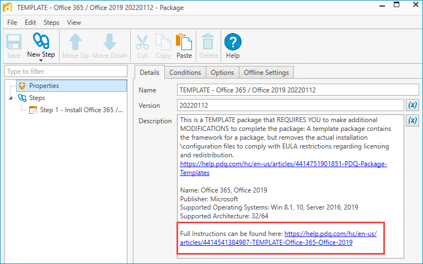Click 'Name: Office 365, Office 2019' line

pyautogui.click(x=223, y=190)
